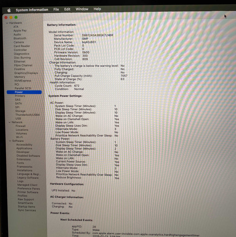This screenshot has height=237, width=236.
Task: Open the Window menu
Action: pyautogui.click(x=82, y=9)
